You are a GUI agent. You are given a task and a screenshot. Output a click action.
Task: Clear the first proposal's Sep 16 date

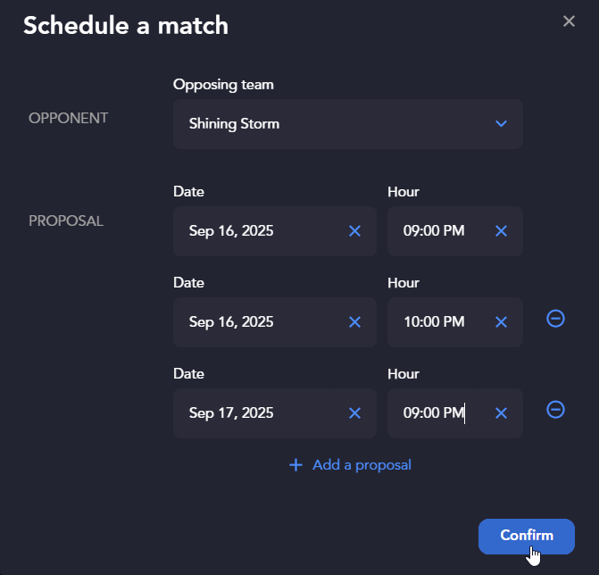pos(354,230)
